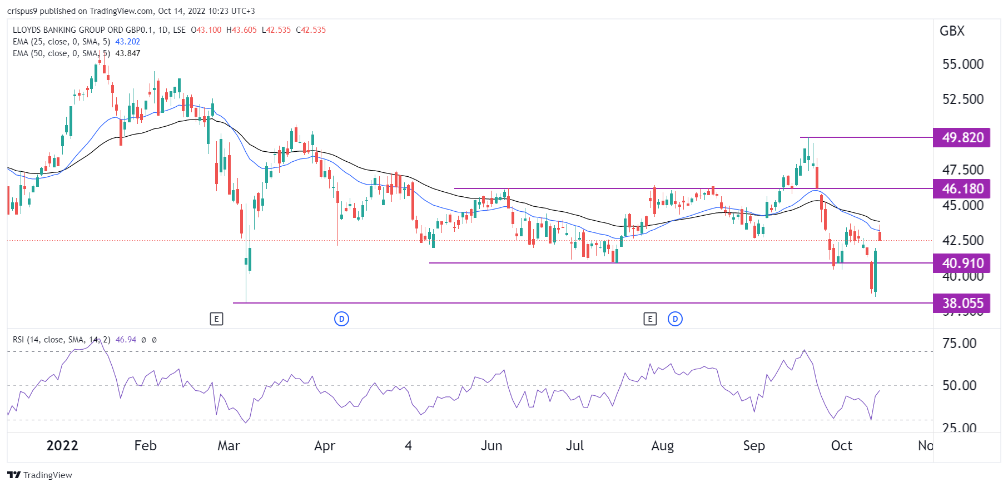
Task: Click the EMA 50 indicator legend
Action: (61, 53)
